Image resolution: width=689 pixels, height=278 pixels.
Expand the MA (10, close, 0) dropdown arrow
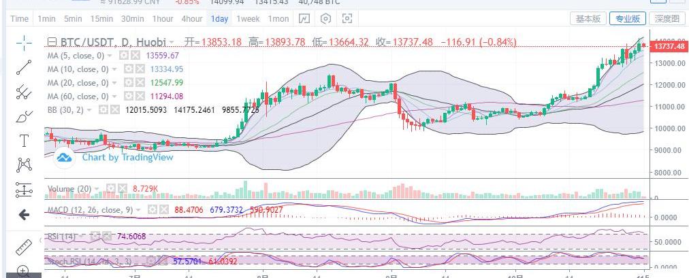pos(113,69)
